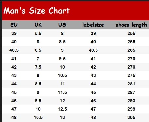
Task: Click shoes length 281 value
Action: (x=131, y=84)
